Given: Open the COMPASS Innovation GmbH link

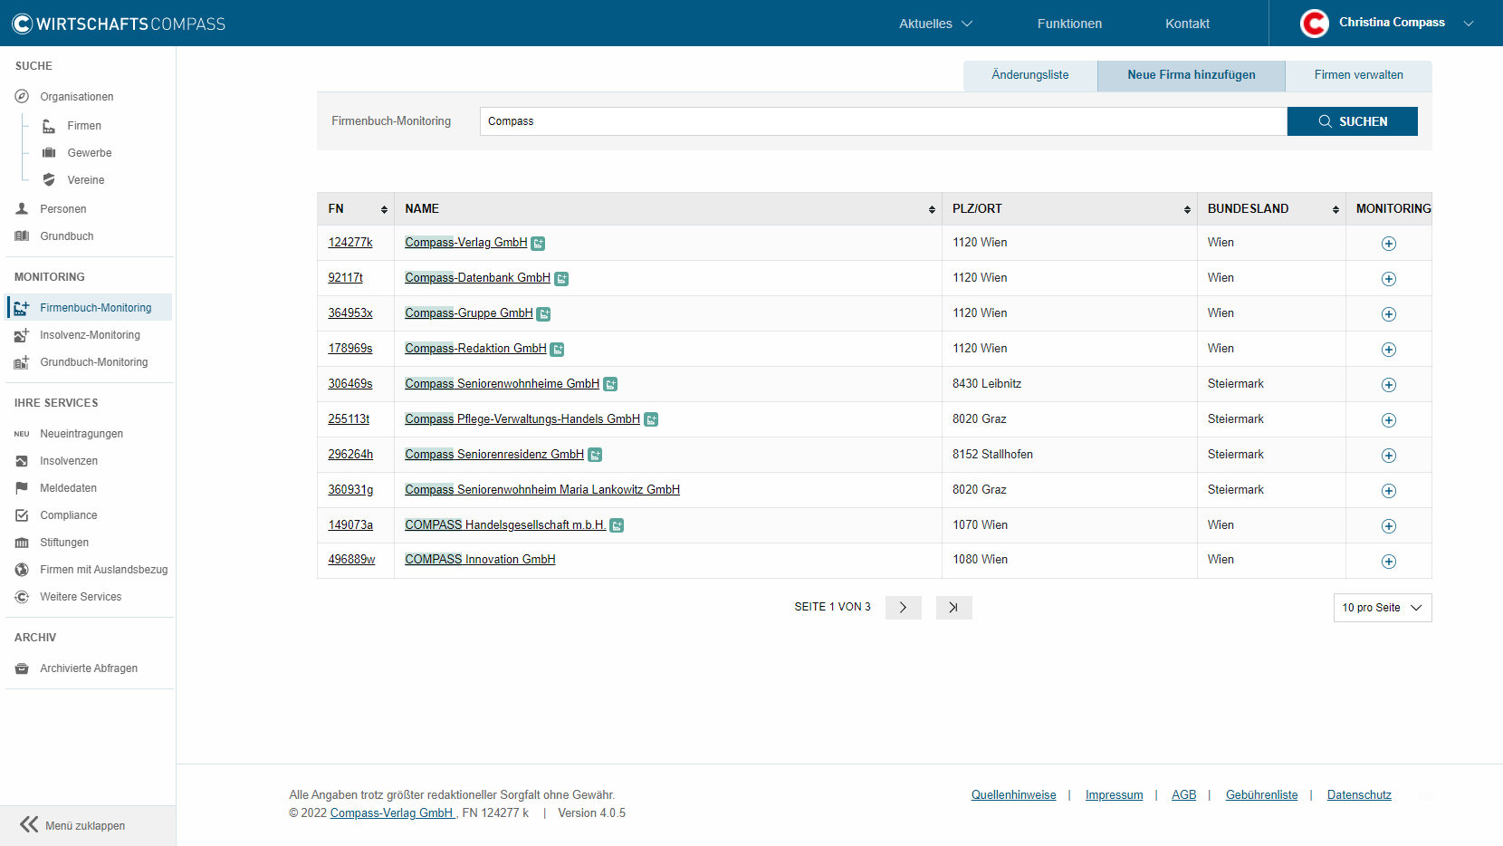Looking at the screenshot, I should point(480,560).
